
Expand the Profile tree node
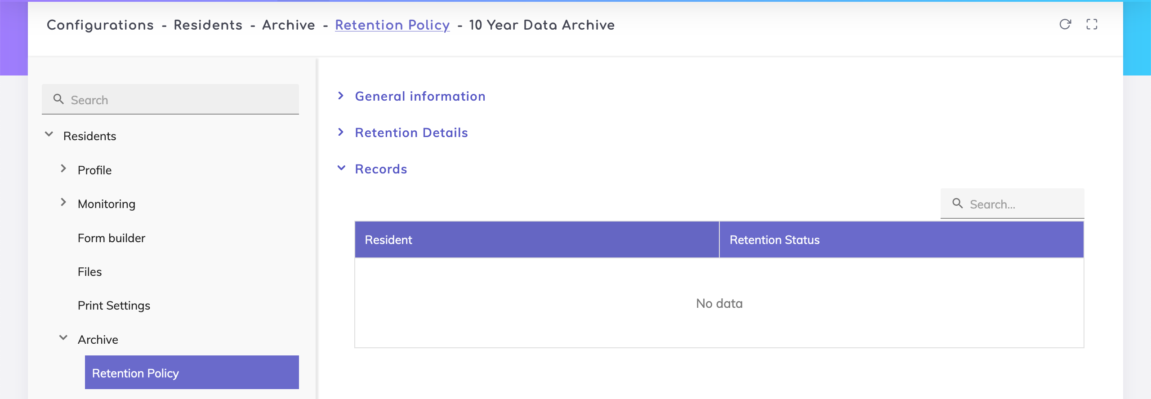[x=63, y=168]
